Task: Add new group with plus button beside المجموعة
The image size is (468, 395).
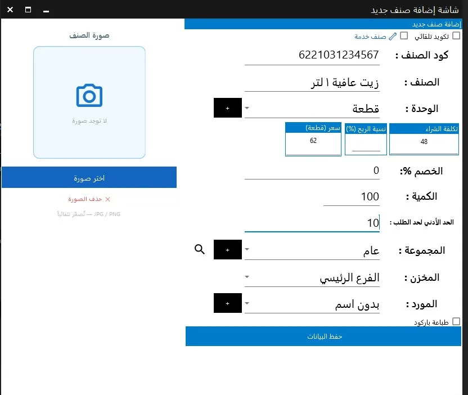Action: [227, 250]
